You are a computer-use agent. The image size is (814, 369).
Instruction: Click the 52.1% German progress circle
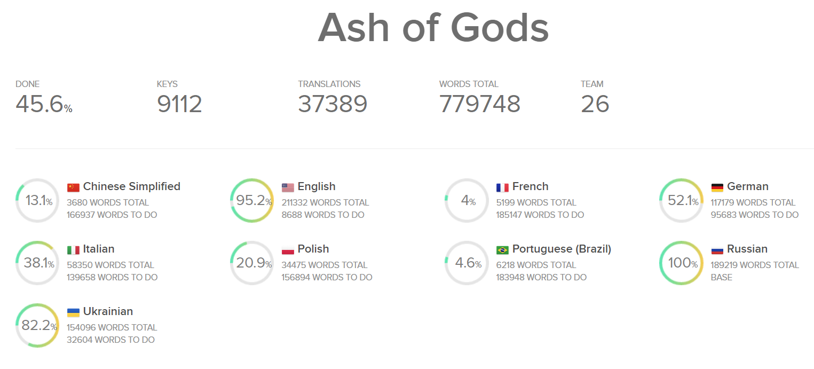coord(681,201)
